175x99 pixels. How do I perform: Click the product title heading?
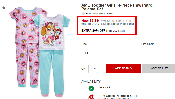tap(118, 7)
